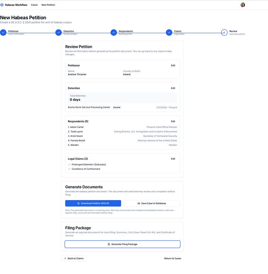Click the Respondents step label
The width and height of the screenshot is (268, 274).
tap(126, 31)
